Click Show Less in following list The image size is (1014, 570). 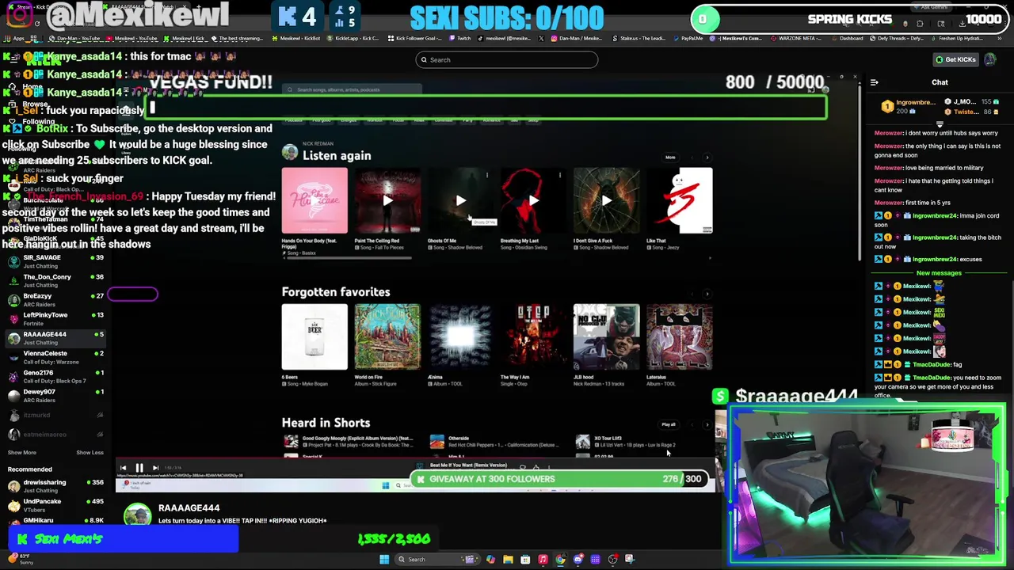[90, 452]
